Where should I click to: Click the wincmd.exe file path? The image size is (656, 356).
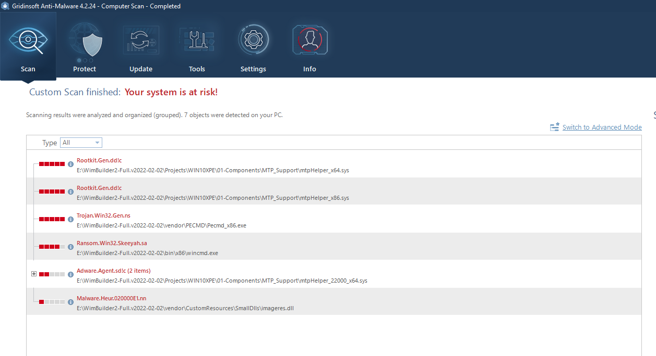coord(147,253)
